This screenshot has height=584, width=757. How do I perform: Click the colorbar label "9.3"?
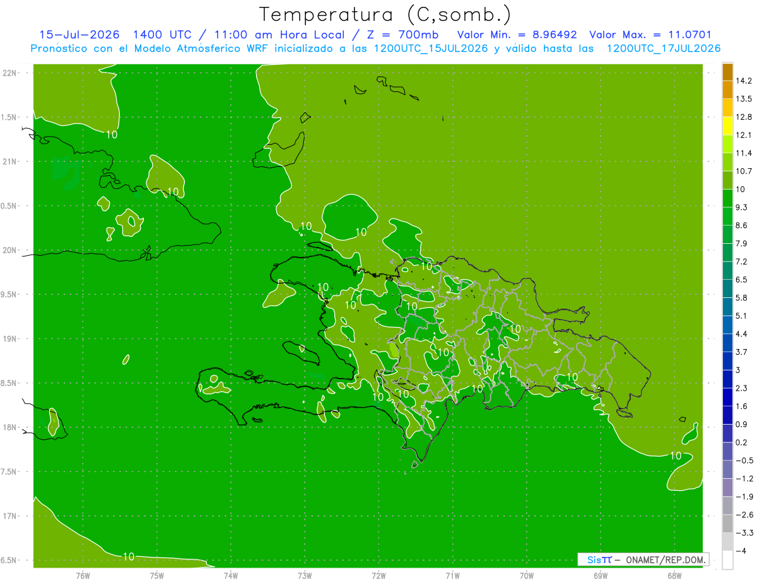click(x=741, y=207)
